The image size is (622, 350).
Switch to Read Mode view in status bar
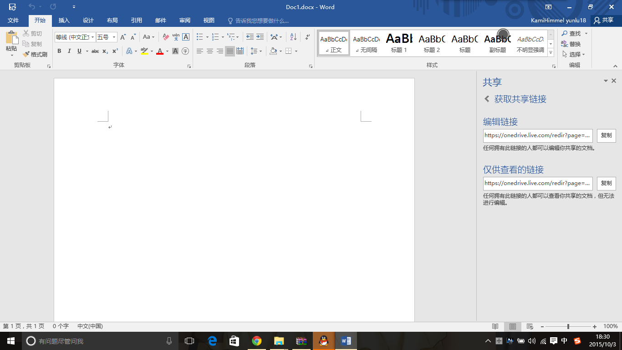point(495,326)
